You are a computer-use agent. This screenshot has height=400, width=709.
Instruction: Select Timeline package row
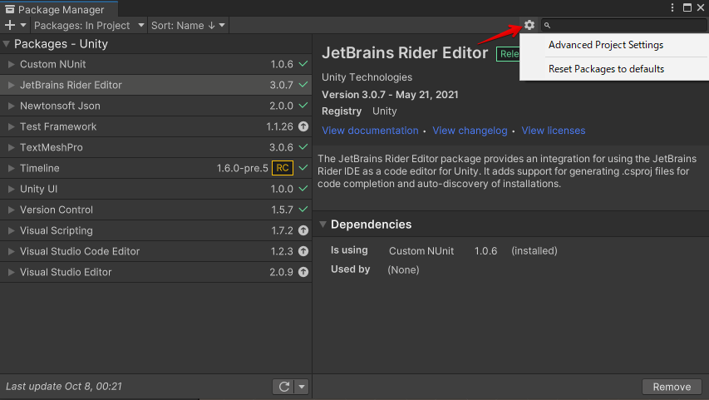click(x=156, y=168)
